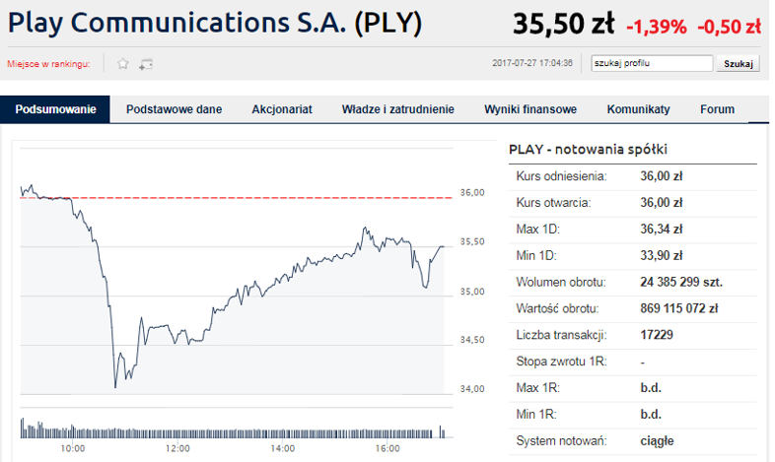Click the 10:00 time axis label

73,448
